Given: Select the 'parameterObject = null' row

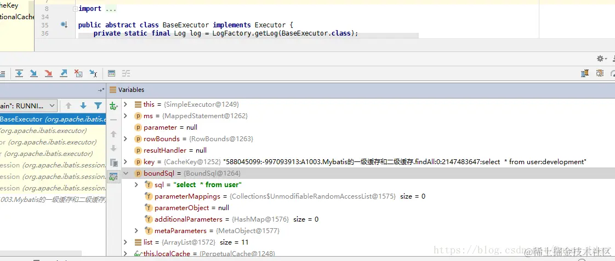Looking at the screenshot, I should point(368,208).
